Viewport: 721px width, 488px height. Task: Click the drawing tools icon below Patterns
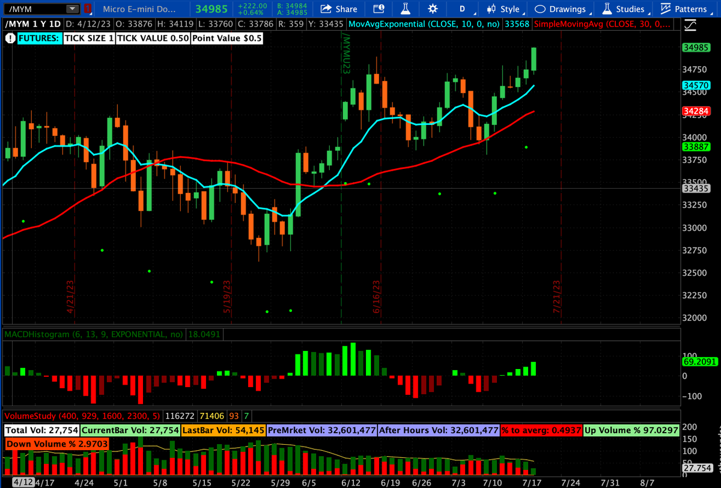click(x=692, y=25)
